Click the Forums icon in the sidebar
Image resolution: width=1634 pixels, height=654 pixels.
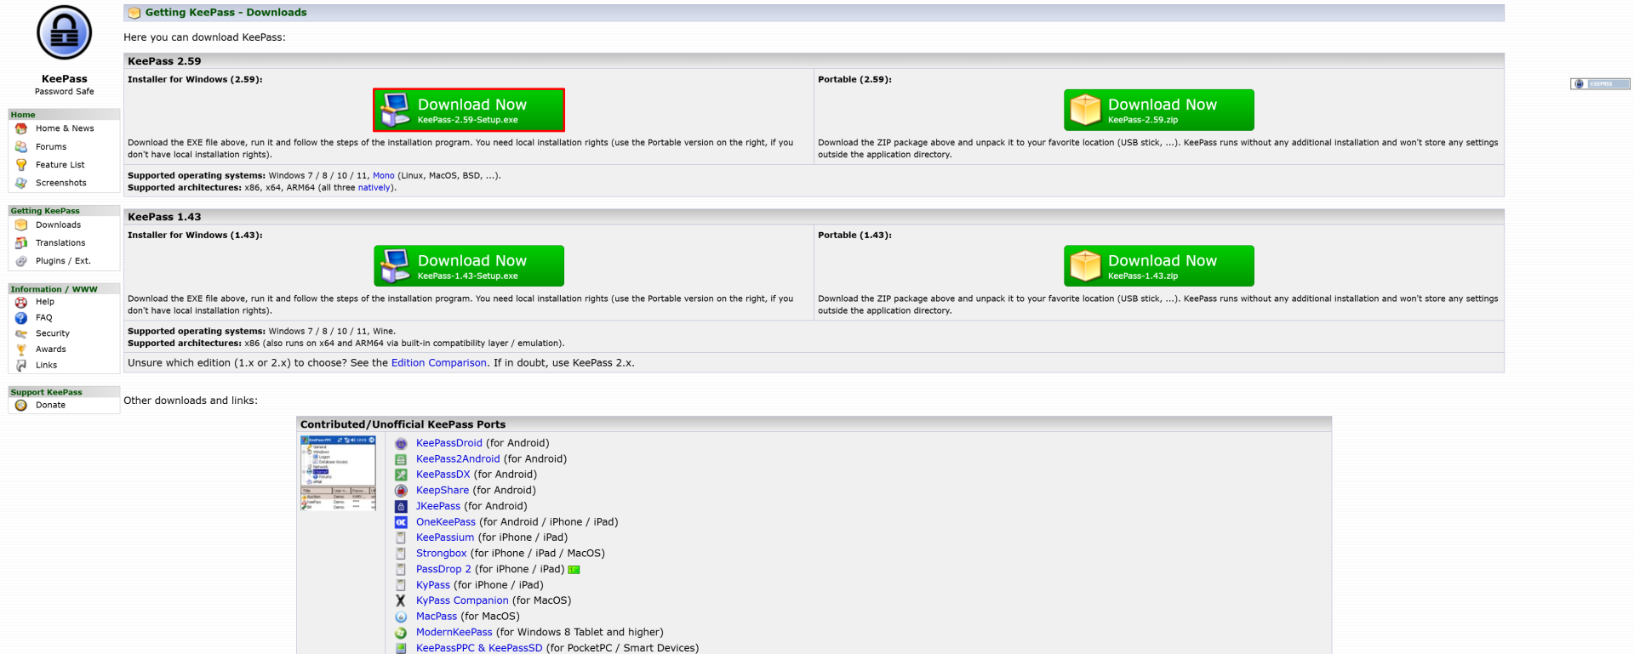coord(21,147)
